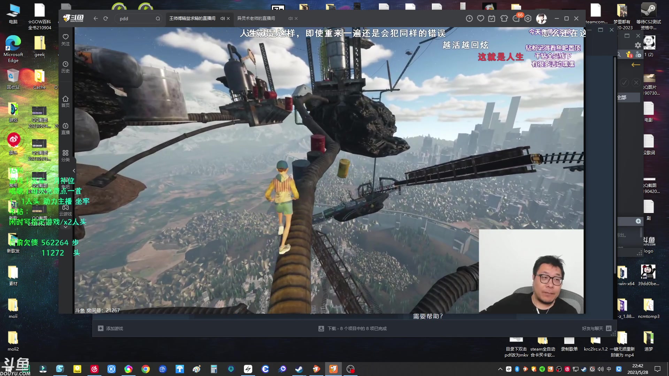Open 云游戏 in the Douyu sidebar

tap(66, 210)
